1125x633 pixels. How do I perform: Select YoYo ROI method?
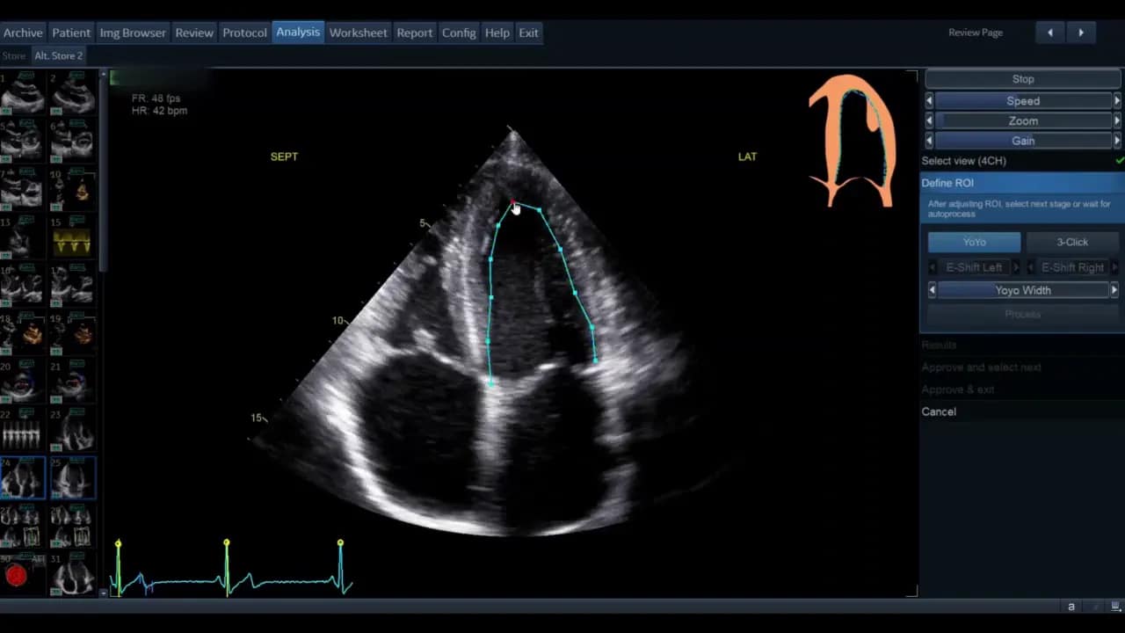pyautogui.click(x=974, y=242)
